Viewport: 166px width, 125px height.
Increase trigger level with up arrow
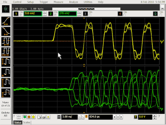(x=155, y=116)
